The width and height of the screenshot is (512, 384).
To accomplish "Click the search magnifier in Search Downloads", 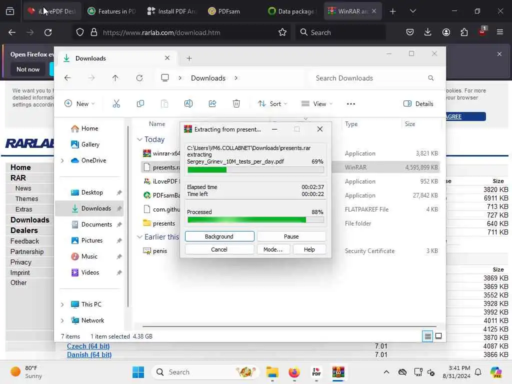I will [x=430, y=78].
